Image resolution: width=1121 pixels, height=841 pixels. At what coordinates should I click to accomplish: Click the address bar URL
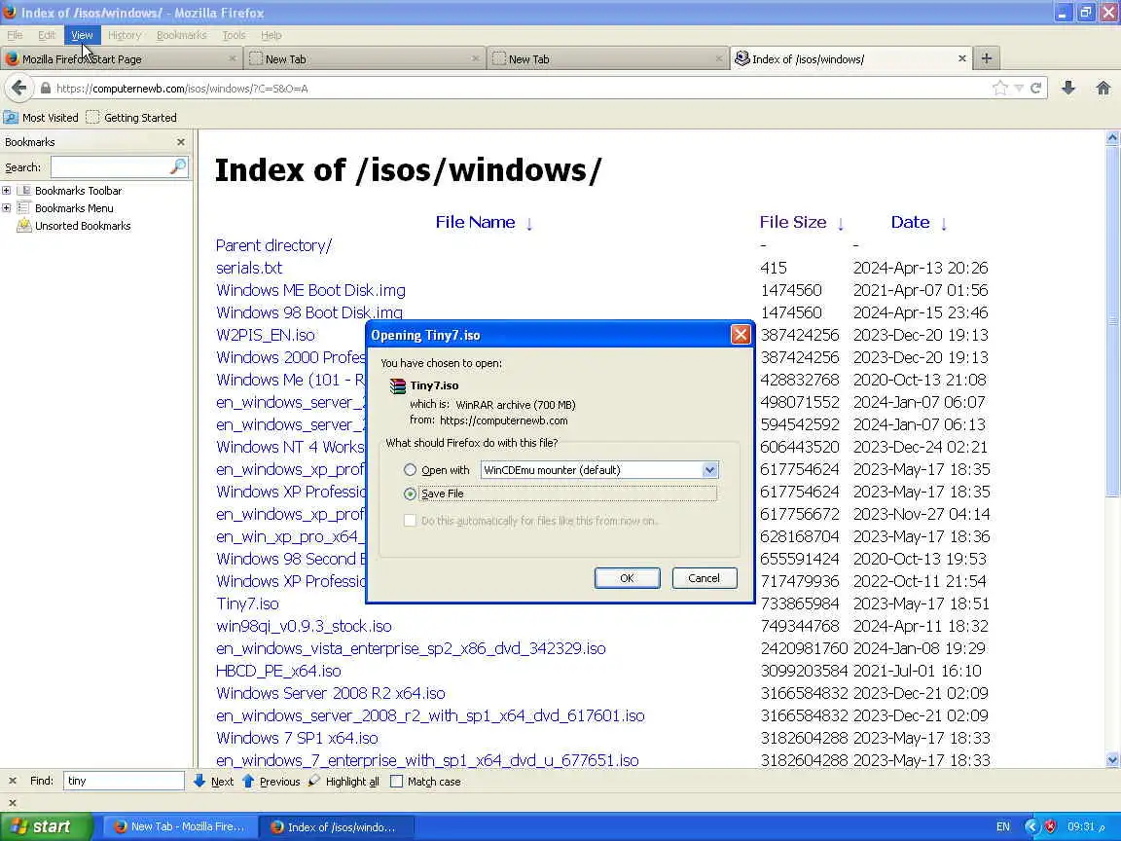[x=182, y=88]
